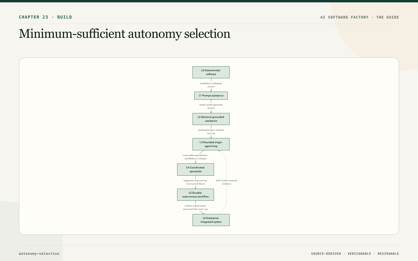Click 'AI SOFTWARE FACTORY · THE GUIDE' header

[x=360, y=17]
